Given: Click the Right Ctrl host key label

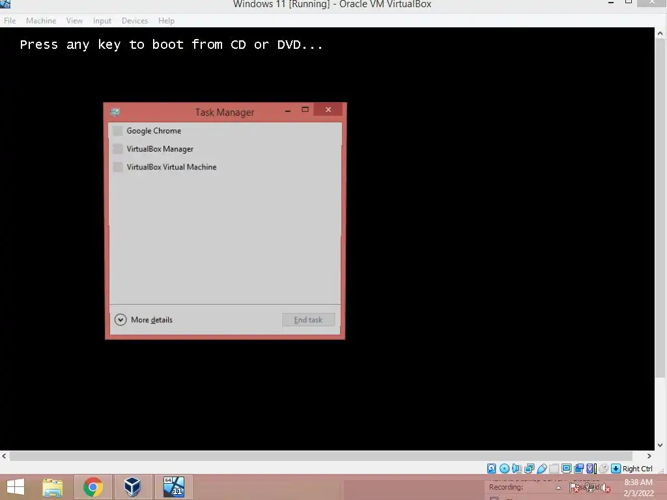Looking at the screenshot, I should (x=637, y=469).
